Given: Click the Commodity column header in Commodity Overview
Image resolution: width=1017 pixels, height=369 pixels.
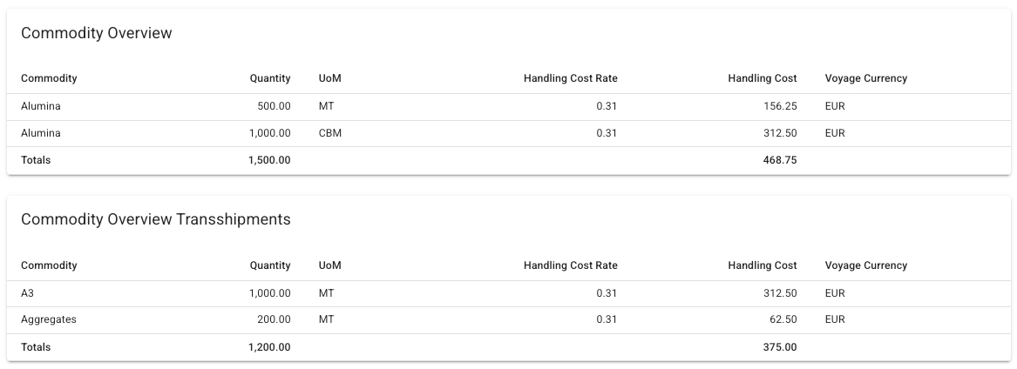Looking at the screenshot, I should 49,78.
